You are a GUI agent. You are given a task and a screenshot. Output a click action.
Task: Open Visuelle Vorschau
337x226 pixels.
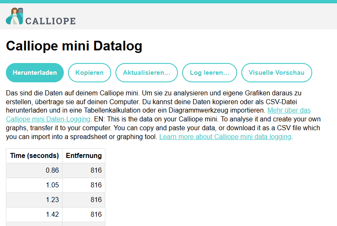(276, 73)
